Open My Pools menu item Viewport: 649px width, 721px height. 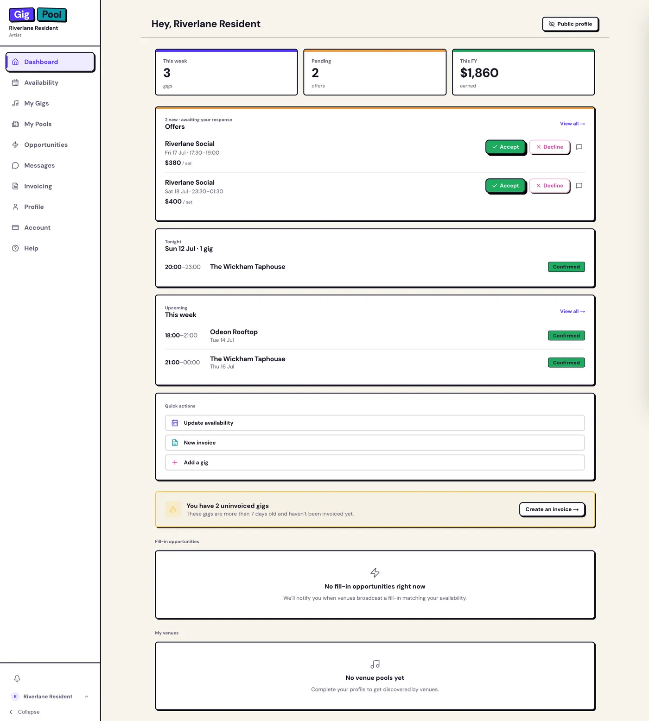click(x=50, y=124)
